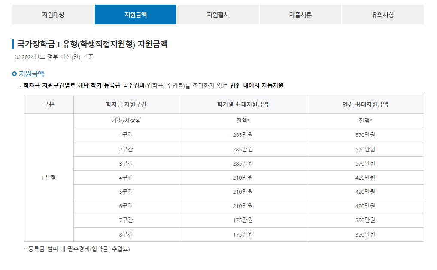Screen dimensions: 437x270
Task: Click the footnote * 등록금 범위 내 필수경비(입학금, 수업료)
Action: click(x=77, y=249)
